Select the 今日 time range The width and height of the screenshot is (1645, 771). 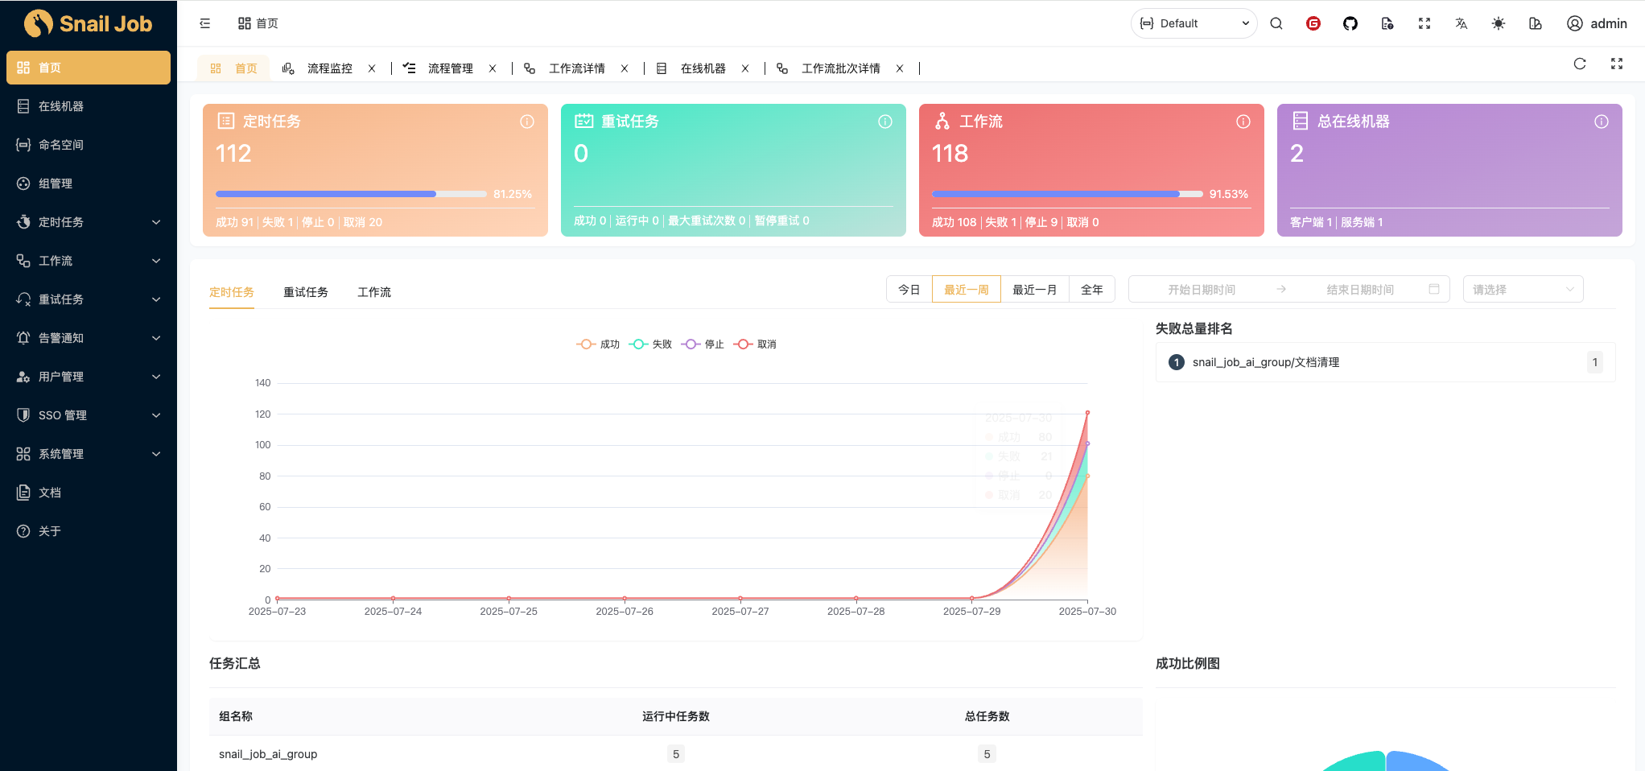(909, 290)
